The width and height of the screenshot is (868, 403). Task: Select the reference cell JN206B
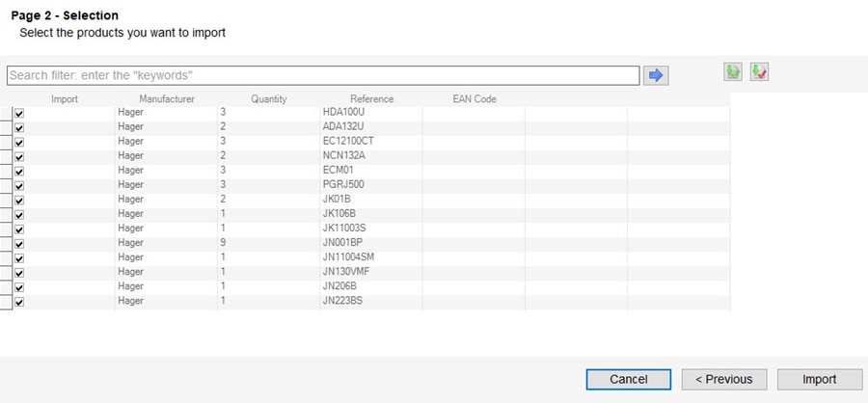pos(371,286)
